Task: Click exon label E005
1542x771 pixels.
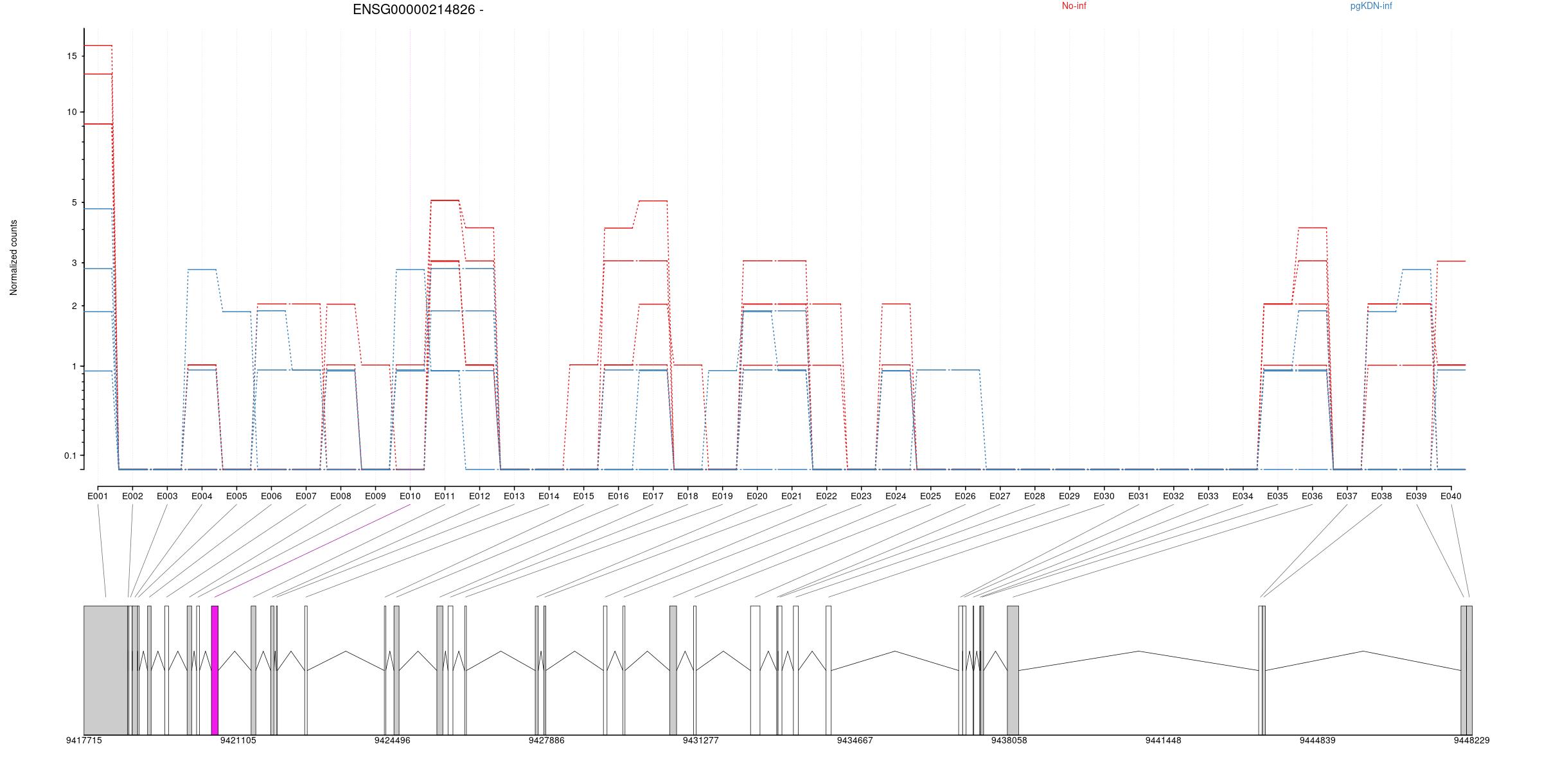Action: (236, 496)
